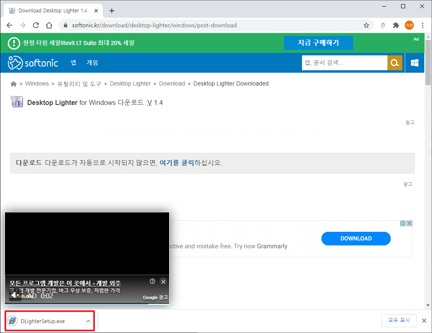The width and height of the screenshot is (432, 333).
Task: Click the address bar URL
Action: [x=154, y=25]
